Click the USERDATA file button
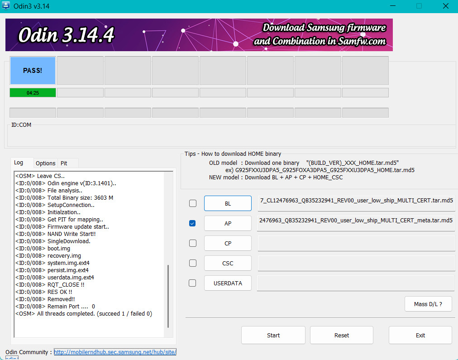Viewport: 458px width, 360px height. (x=228, y=283)
